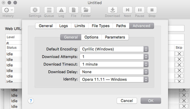Tick the Skip checkbox in first row
Screen dimensions: 190x109
pyautogui.click(x=179, y=54)
